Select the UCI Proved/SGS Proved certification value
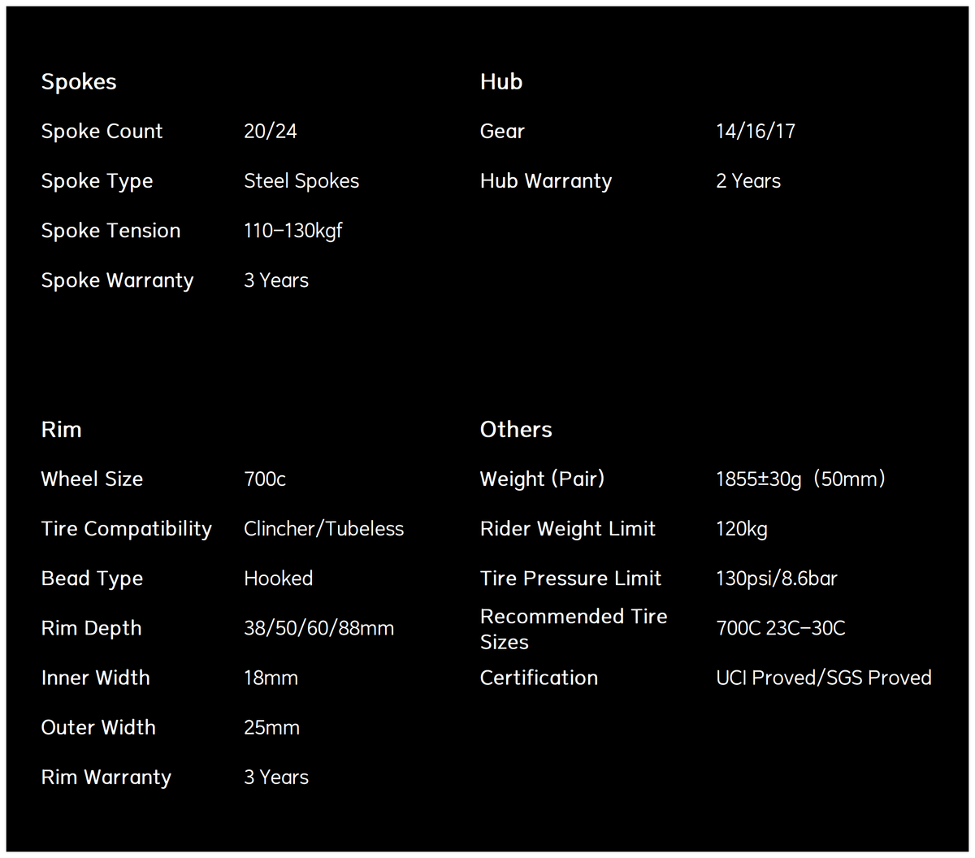975x858 pixels. 824,678
